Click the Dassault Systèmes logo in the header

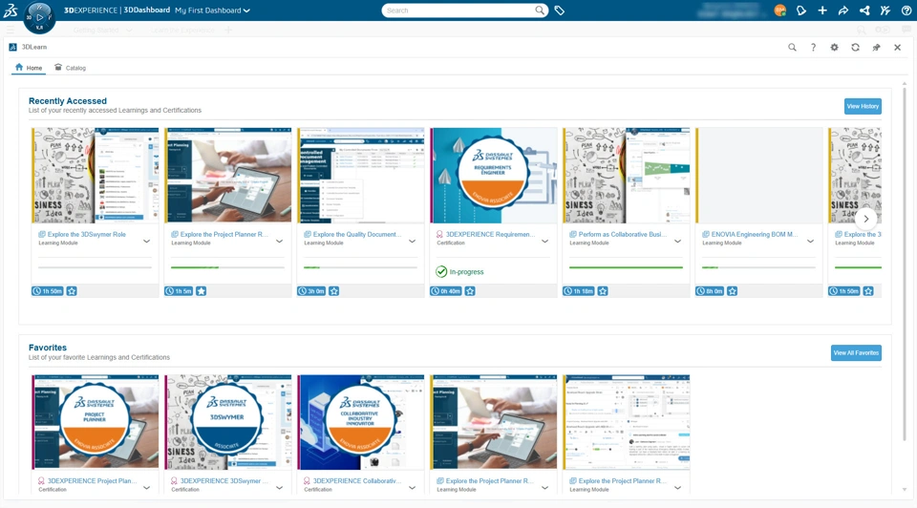tap(11, 10)
